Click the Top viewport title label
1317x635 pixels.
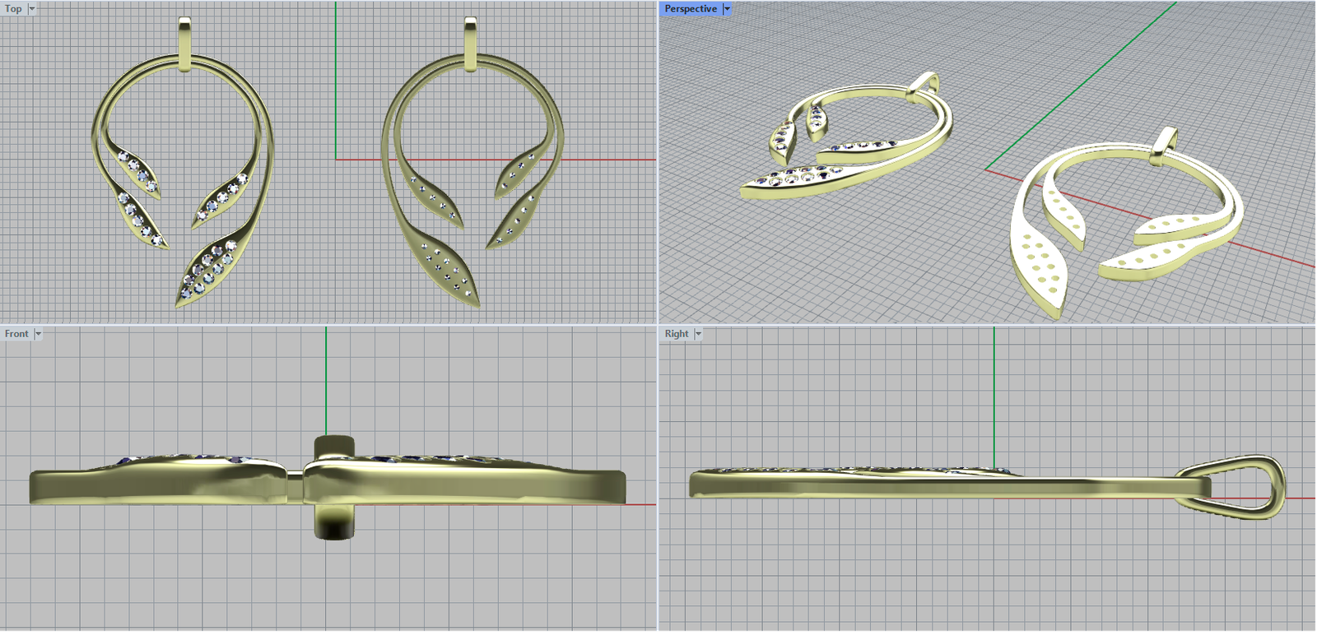pos(14,9)
